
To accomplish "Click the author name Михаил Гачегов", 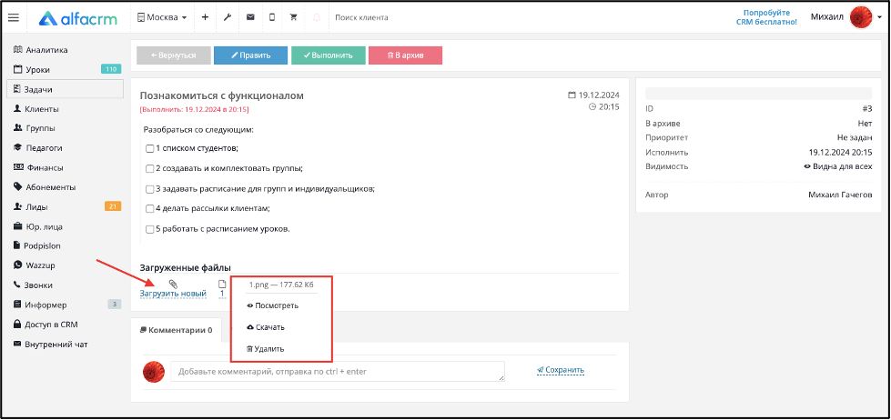I will click(840, 195).
